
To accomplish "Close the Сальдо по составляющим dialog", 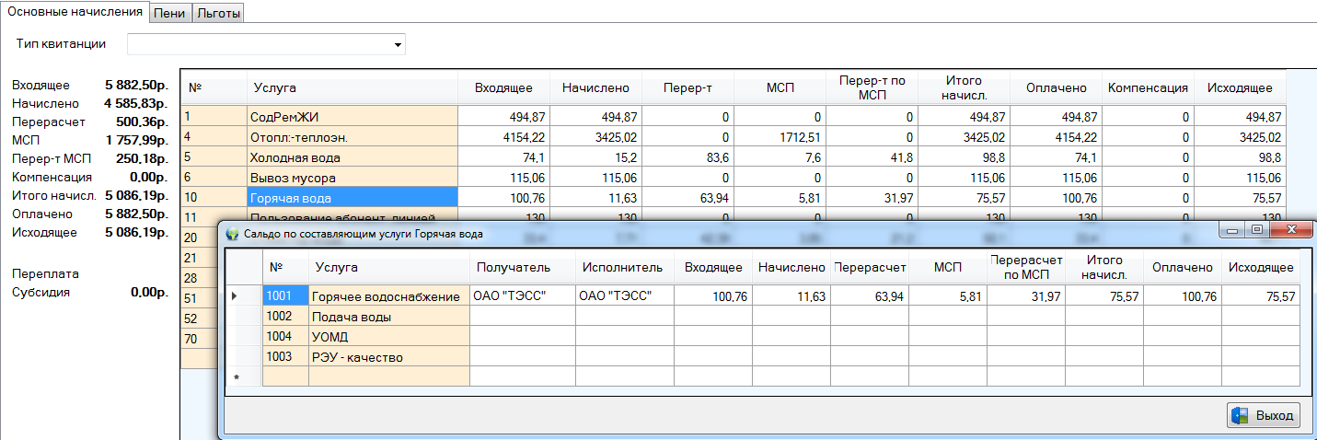I will pos(1290,230).
